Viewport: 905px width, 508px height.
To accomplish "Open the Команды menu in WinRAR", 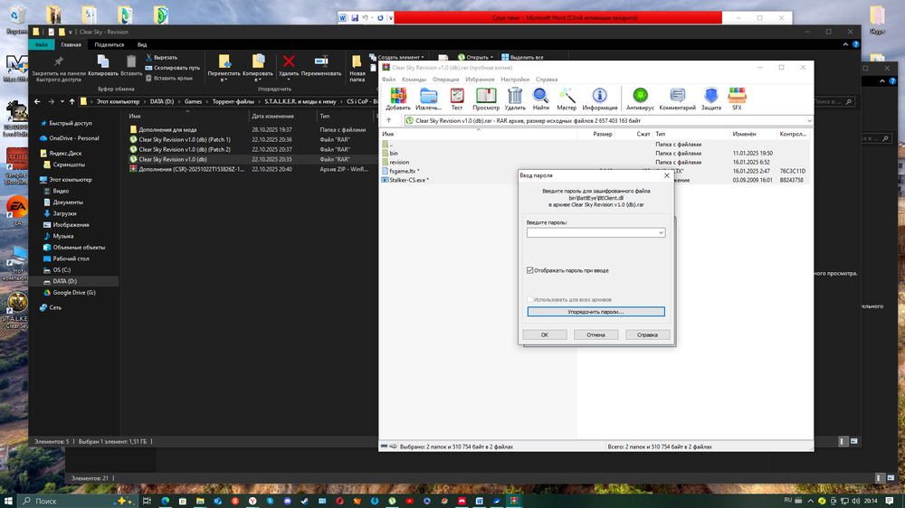I will click(x=414, y=80).
